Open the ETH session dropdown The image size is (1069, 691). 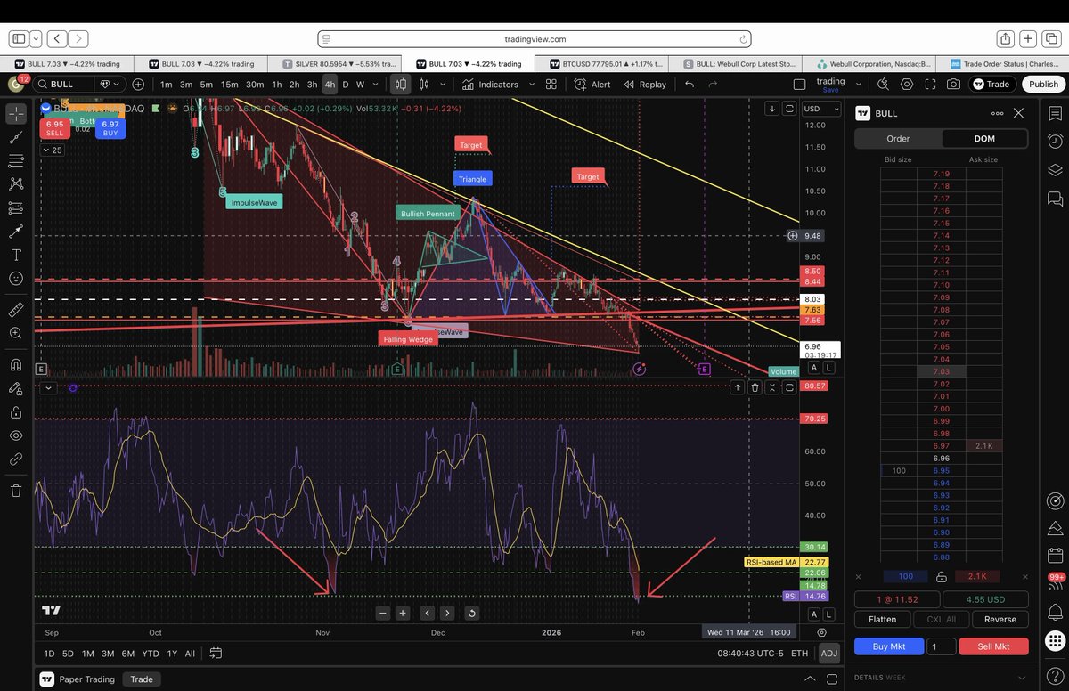[x=799, y=654]
